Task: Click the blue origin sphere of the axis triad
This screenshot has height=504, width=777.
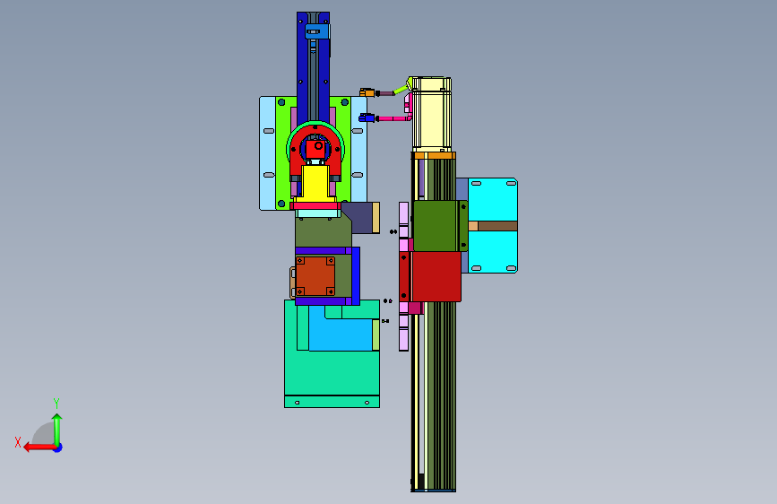Action: 58,448
